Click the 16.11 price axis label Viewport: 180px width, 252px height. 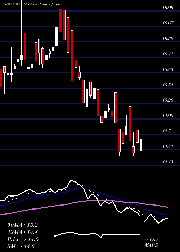coord(168,54)
